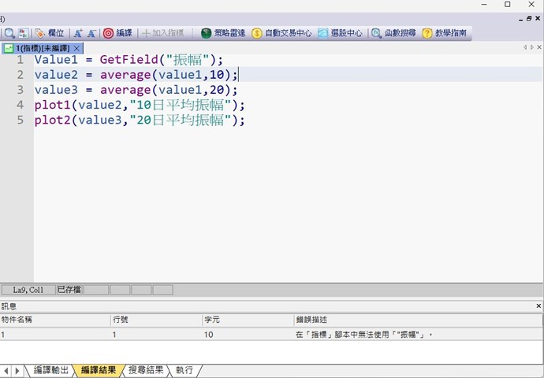Open 策略雷達 strategy radar

point(222,33)
